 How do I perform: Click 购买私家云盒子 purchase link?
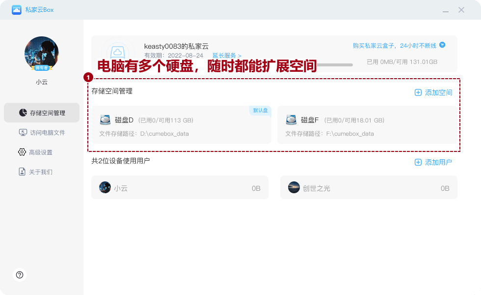[394, 45]
